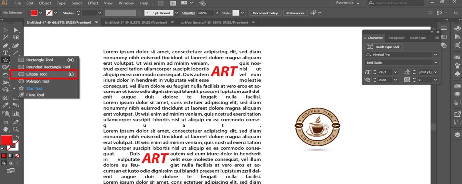Open fill color dropdown in control bar

(x=41, y=13)
